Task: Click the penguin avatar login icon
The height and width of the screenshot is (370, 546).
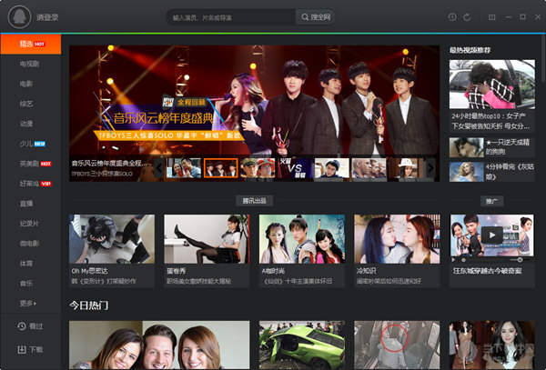Action: pos(19,16)
